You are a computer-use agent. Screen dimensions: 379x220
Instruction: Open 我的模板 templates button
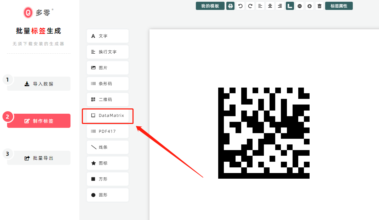(210, 6)
